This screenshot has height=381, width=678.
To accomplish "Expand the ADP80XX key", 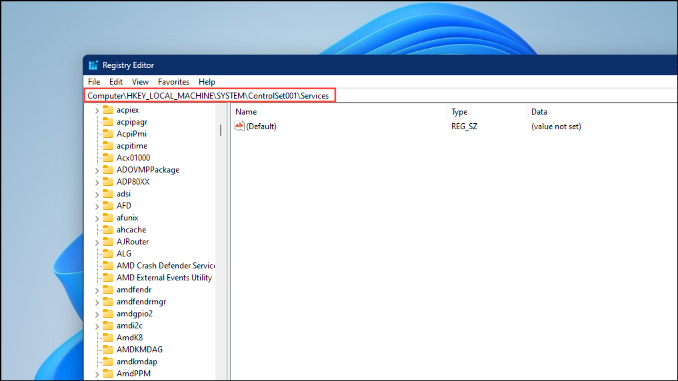I will [x=97, y=183].
